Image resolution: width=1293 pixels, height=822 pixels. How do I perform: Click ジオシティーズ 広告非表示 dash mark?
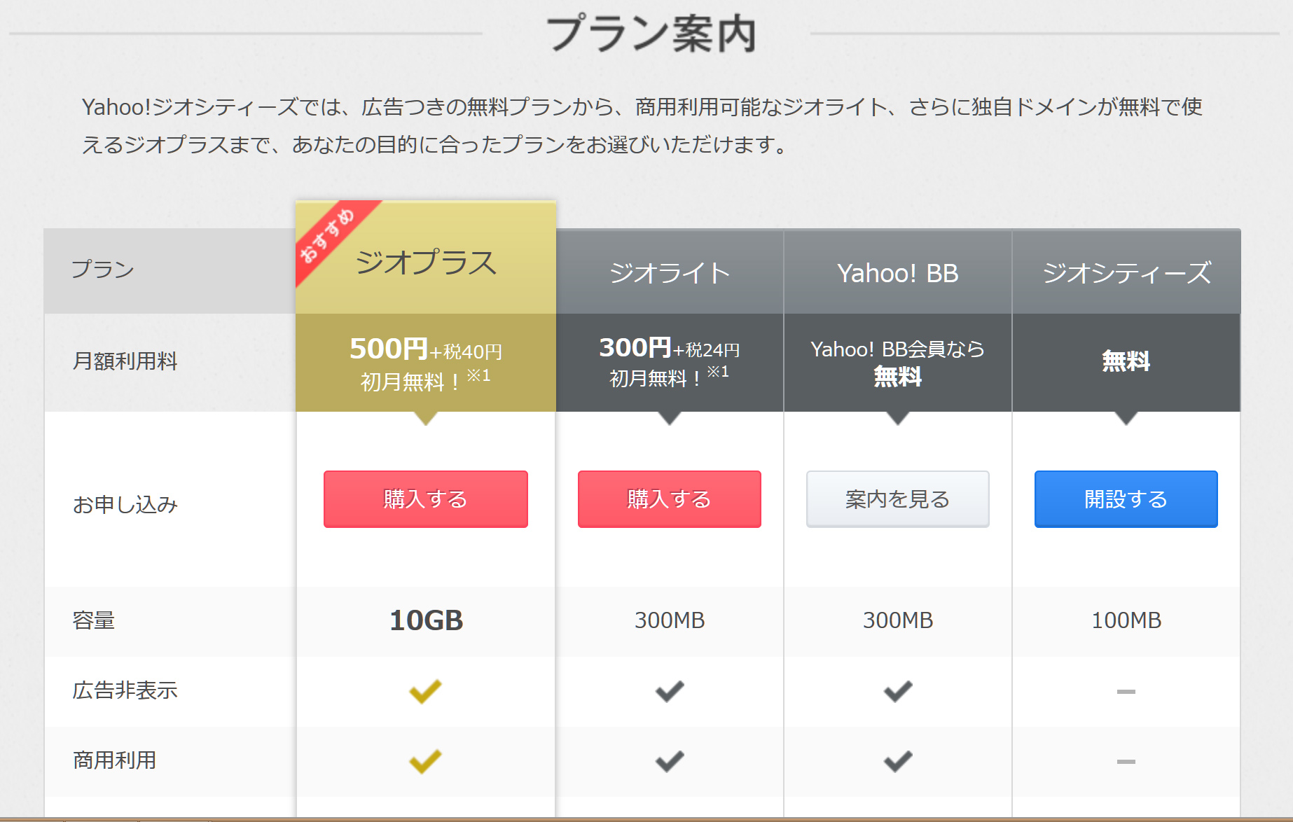pos(1126,692)
